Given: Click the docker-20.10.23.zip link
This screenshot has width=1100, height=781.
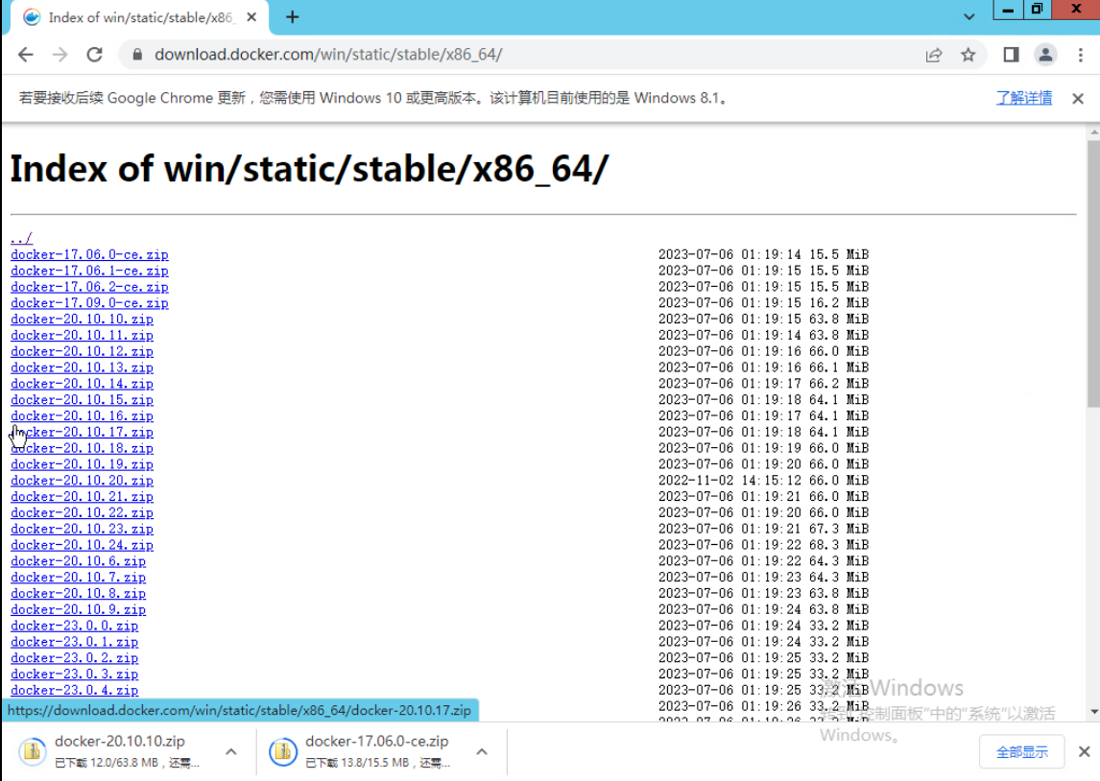Looking at the screenshot, I should pos(83,529).
